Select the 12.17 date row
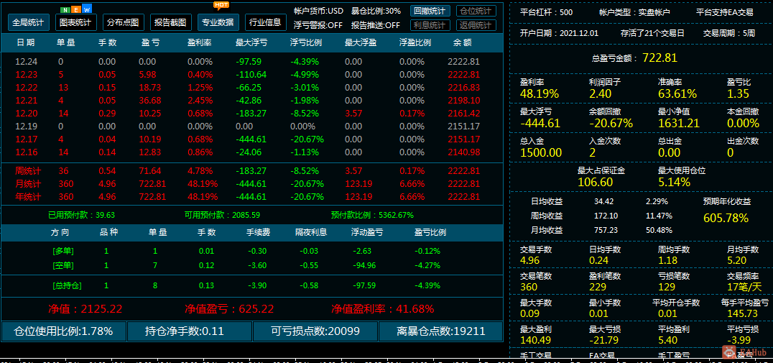Viewport: 773px width, 363px height. (251, 139)
